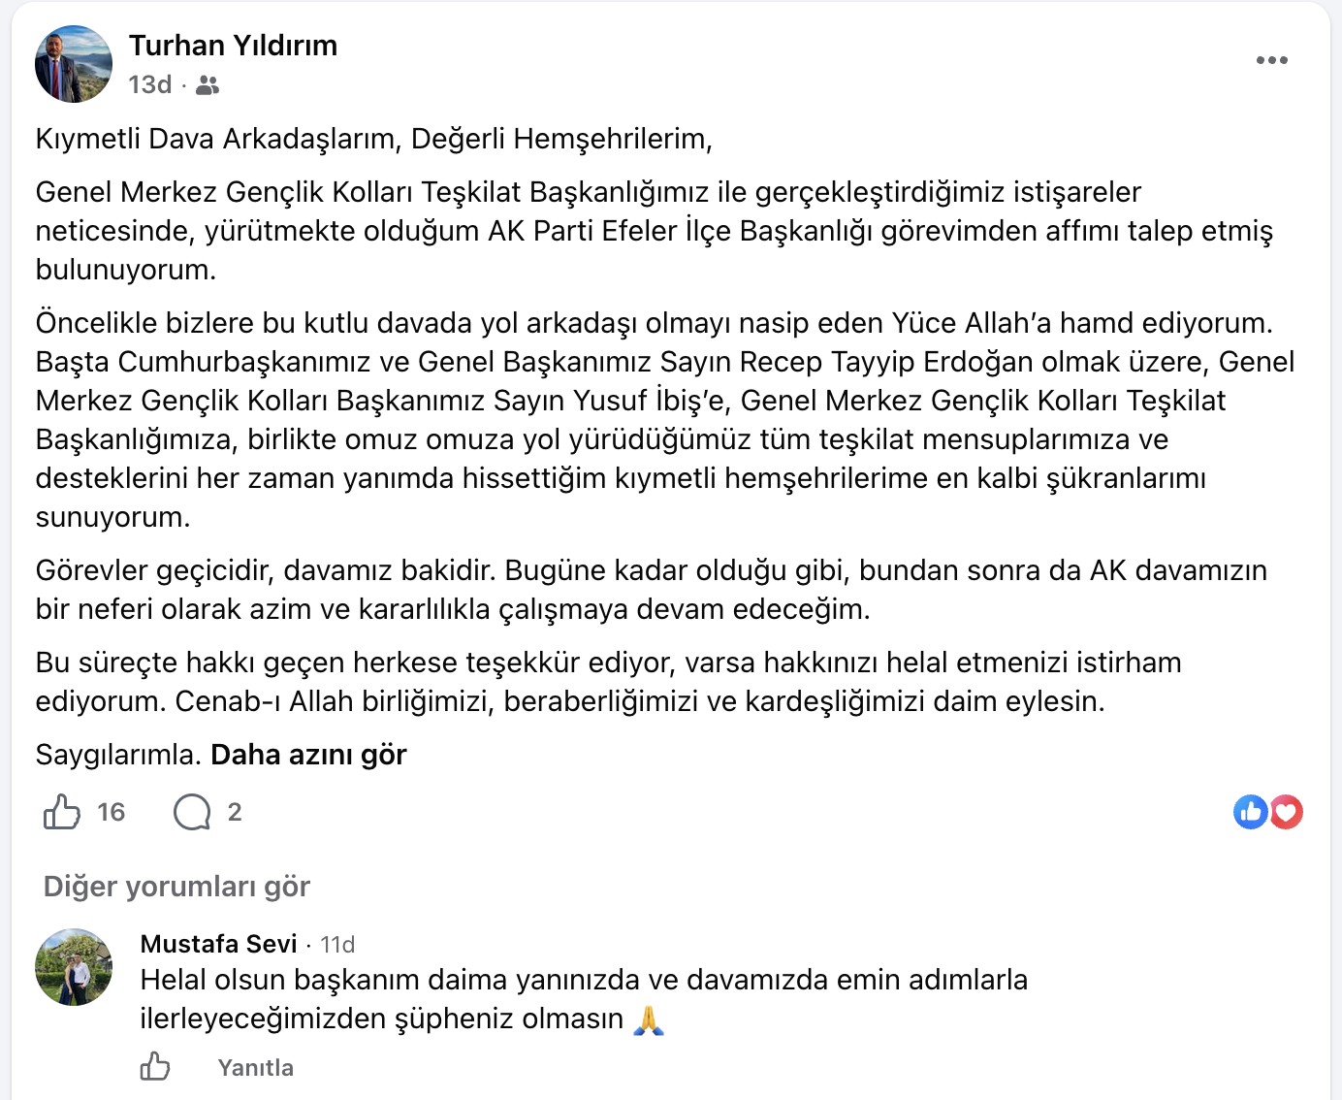View the 16 likes count

(x=112, y=812)
